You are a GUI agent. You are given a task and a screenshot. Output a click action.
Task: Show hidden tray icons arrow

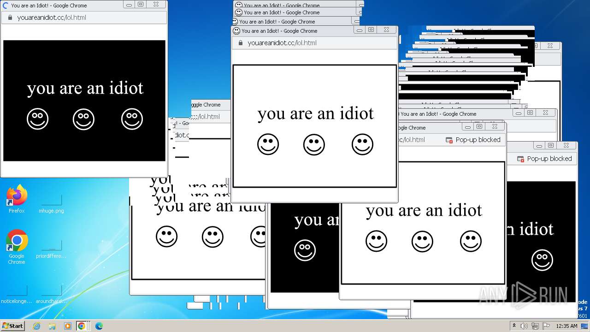point(514,326)
